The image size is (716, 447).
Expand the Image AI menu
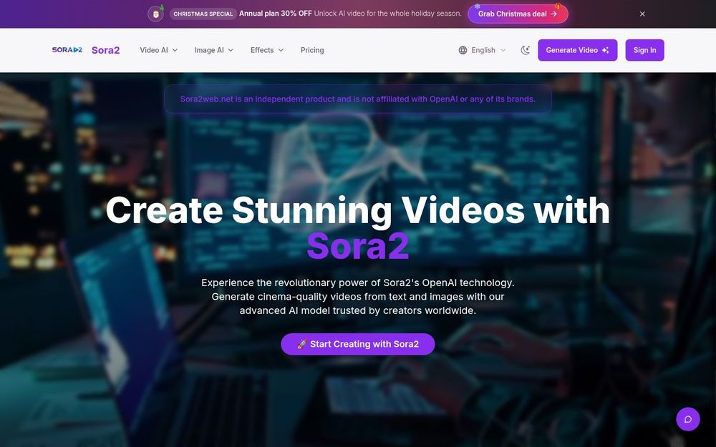tap(213, 50)
